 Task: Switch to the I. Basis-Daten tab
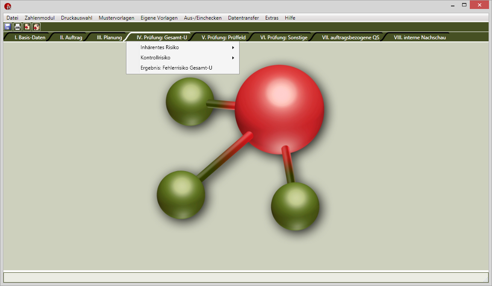pos(30,38)
